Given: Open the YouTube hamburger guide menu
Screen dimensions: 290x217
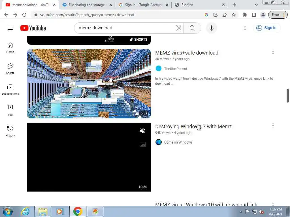Looking at the screenshot, I should coord(10,28).
